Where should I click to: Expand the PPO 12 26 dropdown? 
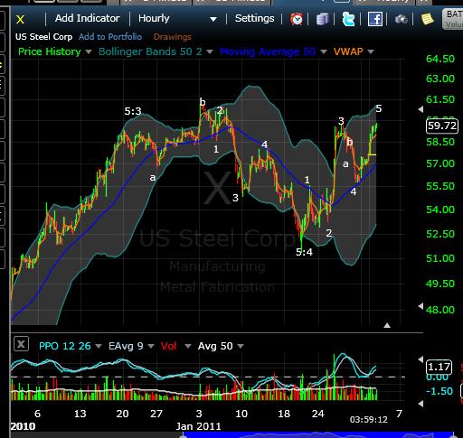(99, 346)
